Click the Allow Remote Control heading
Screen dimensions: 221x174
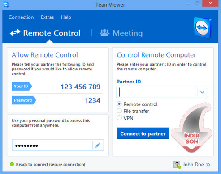click(45, 55)
